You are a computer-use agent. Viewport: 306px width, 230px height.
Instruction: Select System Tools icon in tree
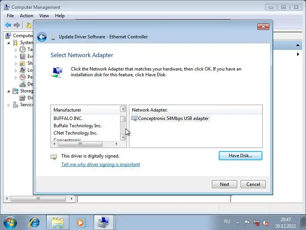(x=15, y=43)
